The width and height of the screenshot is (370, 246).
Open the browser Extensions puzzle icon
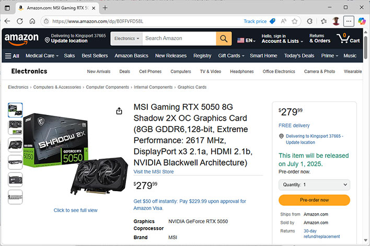309,21
